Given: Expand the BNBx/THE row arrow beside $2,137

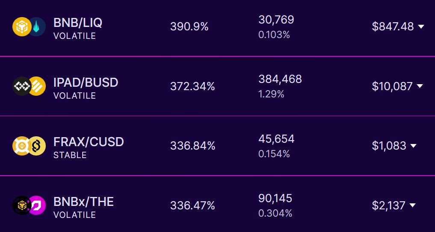Looking at the screenshot, I should [x=412, y=206].
